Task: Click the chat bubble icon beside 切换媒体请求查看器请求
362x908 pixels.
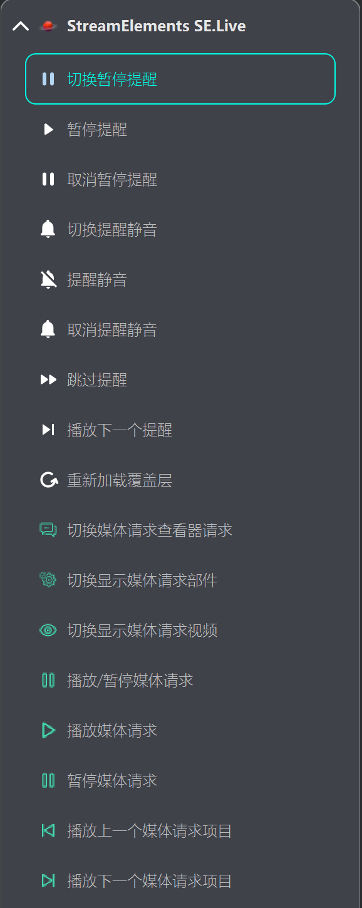Action: tap(48, 530)
